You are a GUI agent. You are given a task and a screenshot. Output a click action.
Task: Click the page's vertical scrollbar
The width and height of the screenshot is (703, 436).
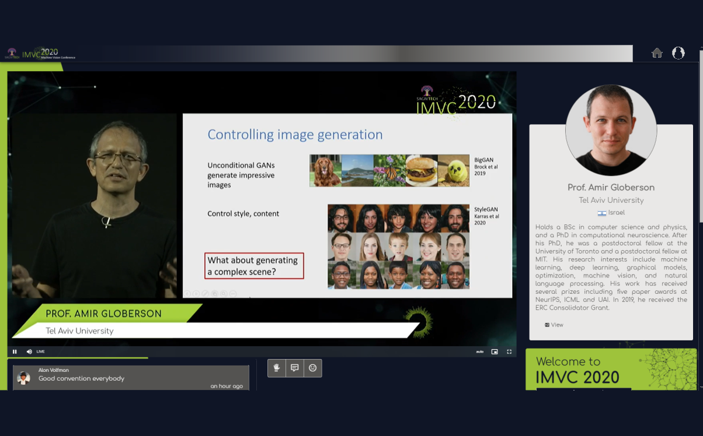700,175
